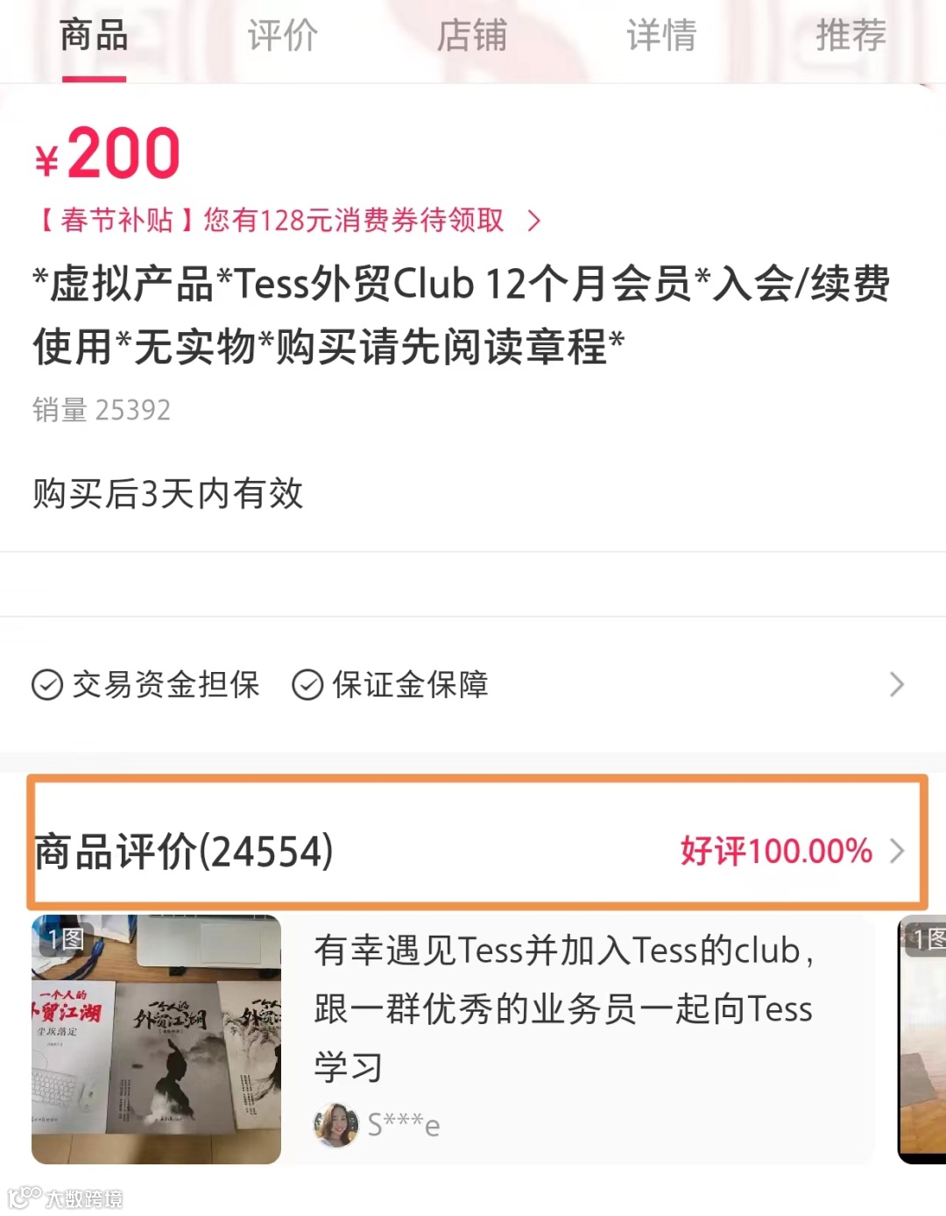Expand reviews via the chevron beside 好评
The height and width of the screenshot is (1216, 946).
897,851
